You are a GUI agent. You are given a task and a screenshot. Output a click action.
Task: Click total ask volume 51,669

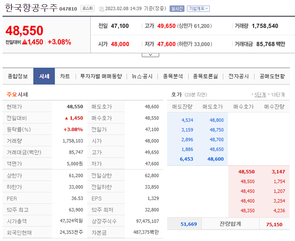[x=189, y=224]
